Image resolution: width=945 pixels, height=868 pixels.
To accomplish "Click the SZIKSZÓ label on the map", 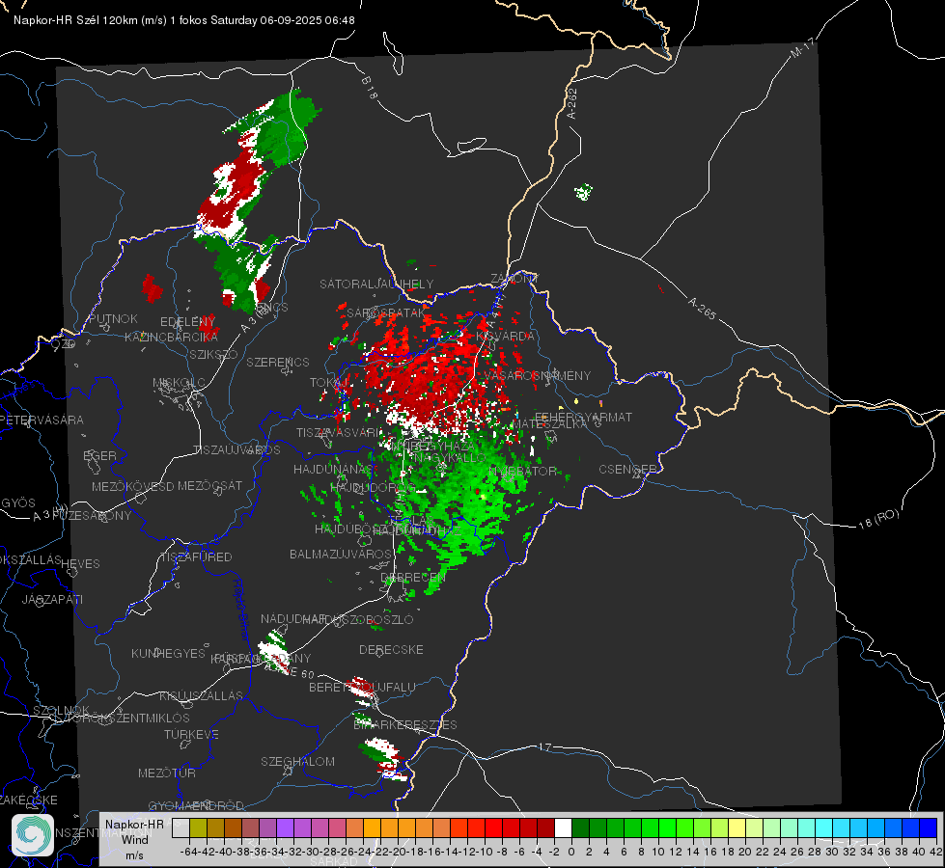I will 213,354.
